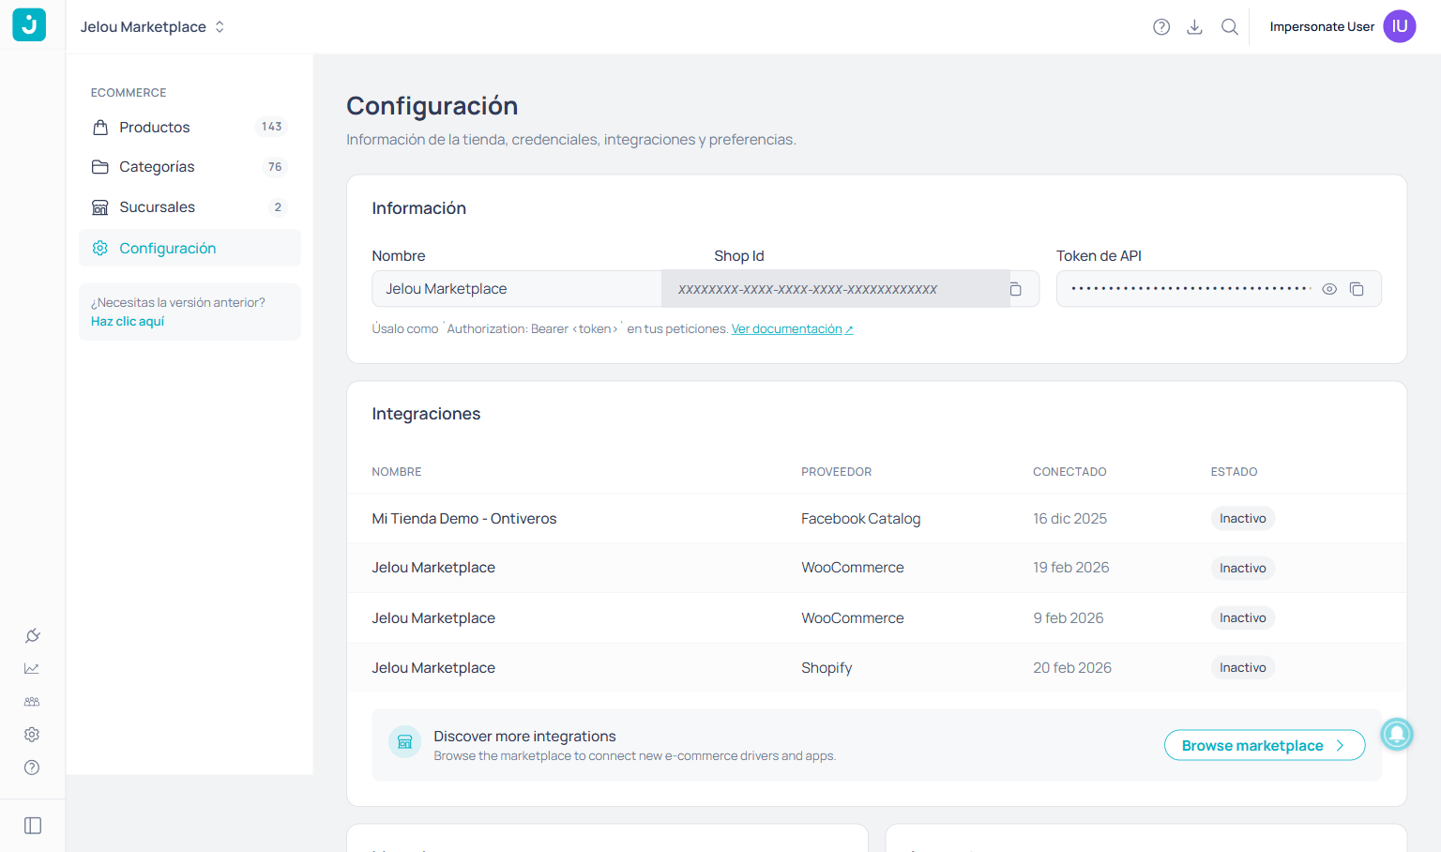Click the 'Facebook Catalog' provider cell

861,519
